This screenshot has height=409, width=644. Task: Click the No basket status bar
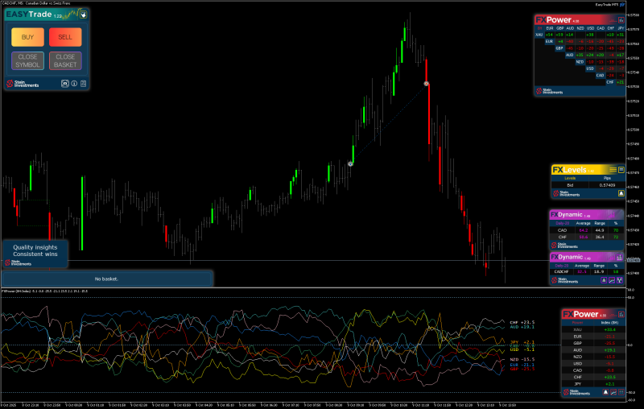coord(107,279)
